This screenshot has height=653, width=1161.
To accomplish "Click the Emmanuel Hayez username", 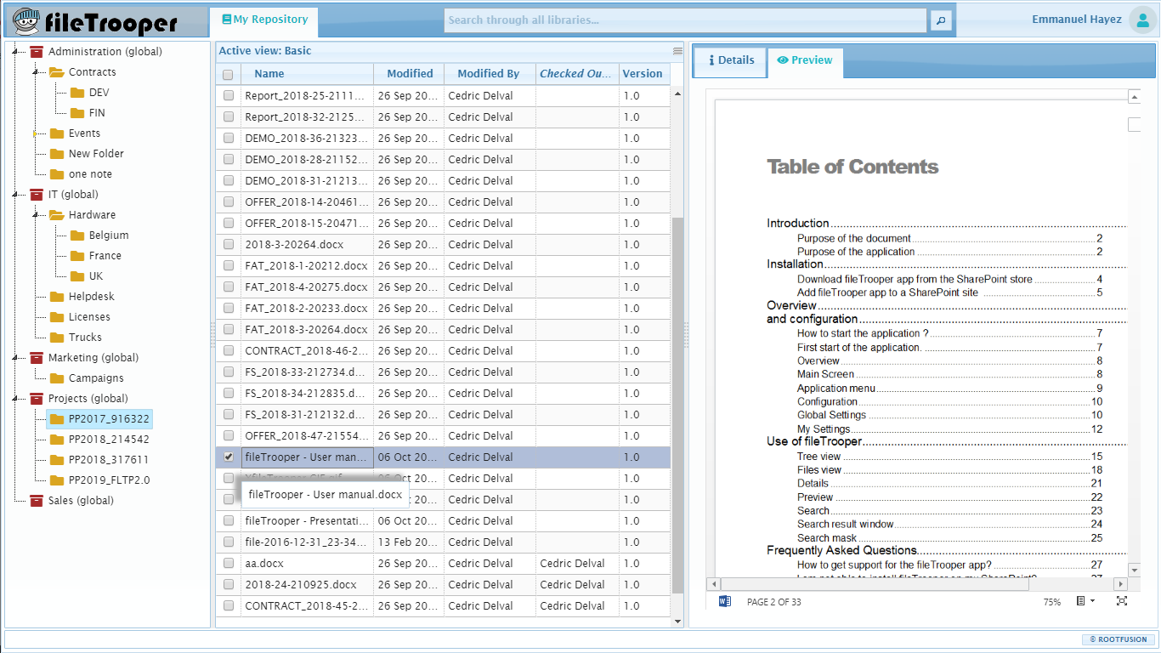I will 1077,20.
